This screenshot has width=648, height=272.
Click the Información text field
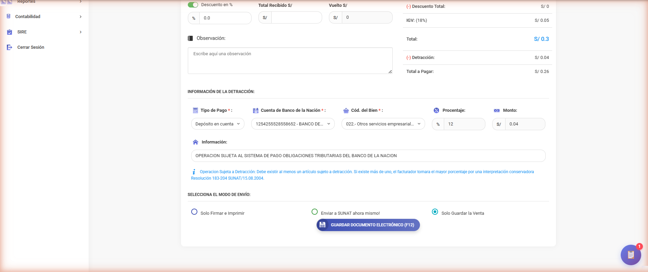coord(368,156)
